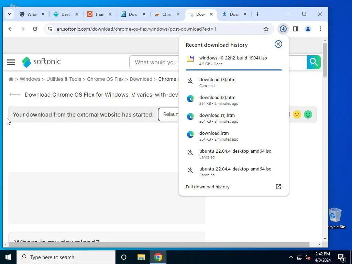Open File Explorer from taskbar
Screen dimensions: 352x264
pos(141,257)
